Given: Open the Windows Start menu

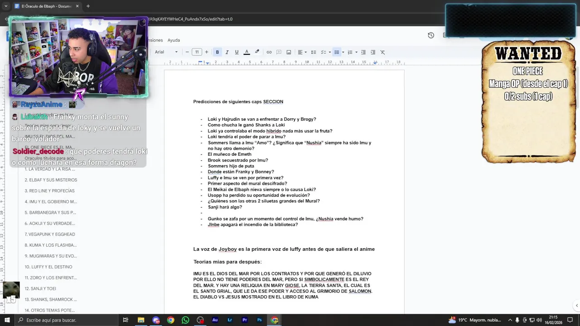Looking at the screenshot, I should pos(7,320).
